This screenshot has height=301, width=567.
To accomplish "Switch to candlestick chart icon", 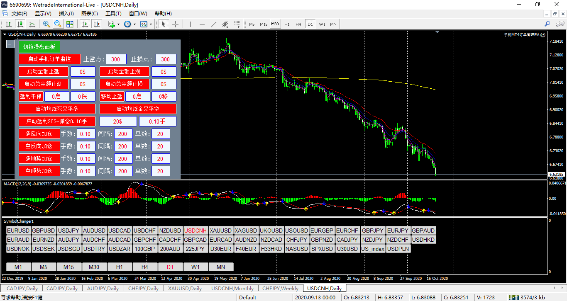I will [20, 24].
